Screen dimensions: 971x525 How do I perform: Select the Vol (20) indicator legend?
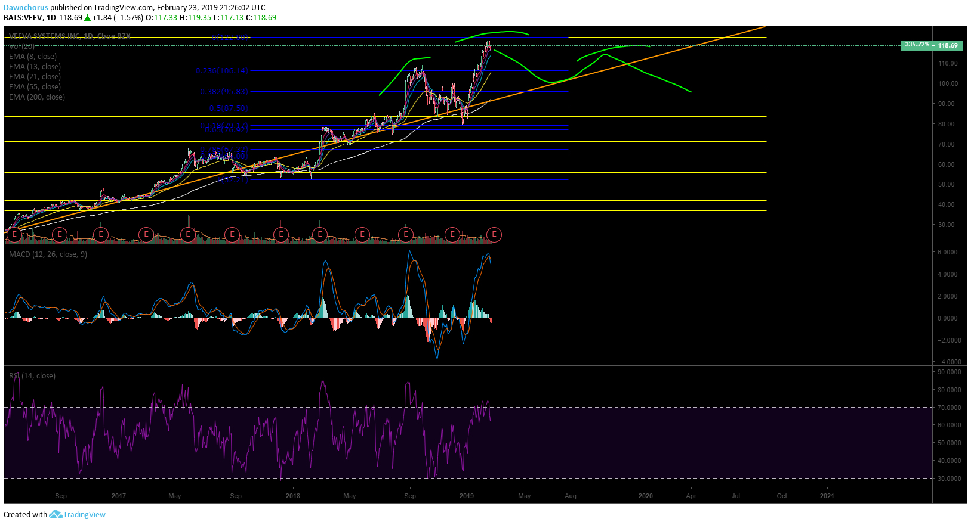tap(21, 46)
